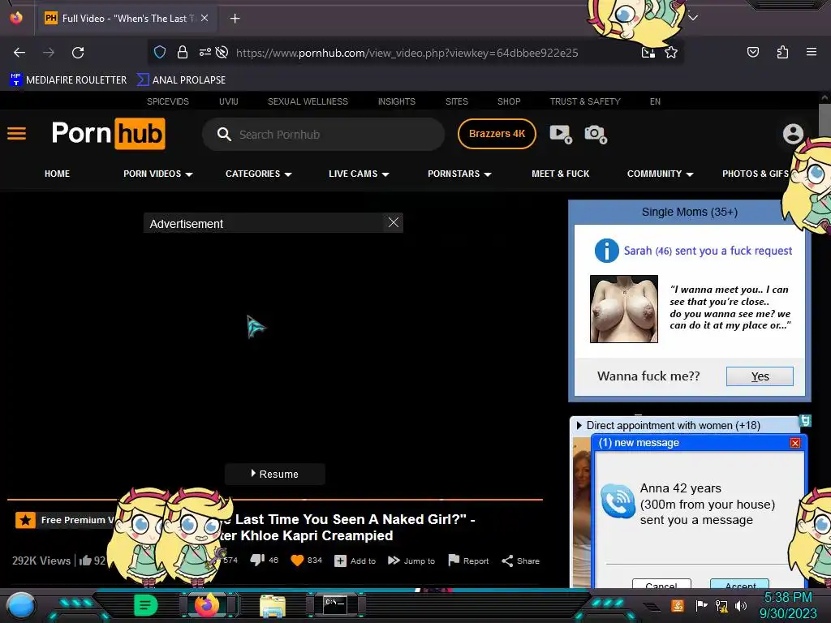Open the site's orange hamburger menu
Image resolution: width=831 pixels, height=623 pixels.
pos(16,134)
